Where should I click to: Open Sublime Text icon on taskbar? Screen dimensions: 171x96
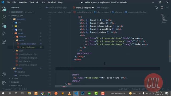point(63,93)
